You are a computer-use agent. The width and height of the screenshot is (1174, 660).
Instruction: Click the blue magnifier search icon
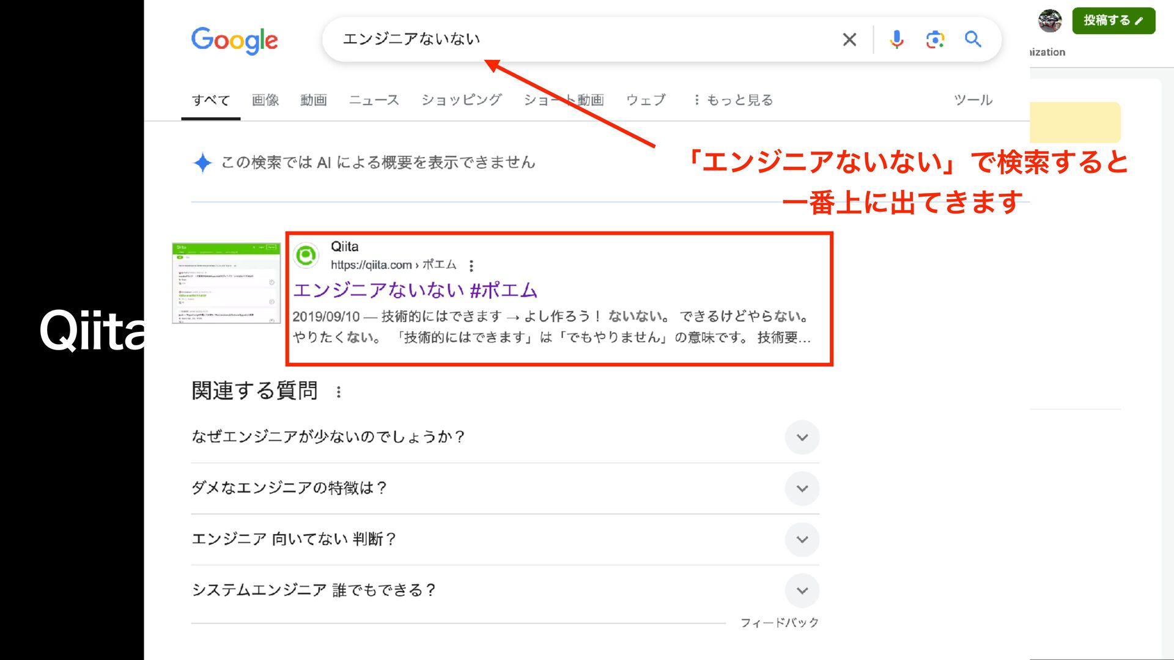pyautogui.click(x=973, y=40)
